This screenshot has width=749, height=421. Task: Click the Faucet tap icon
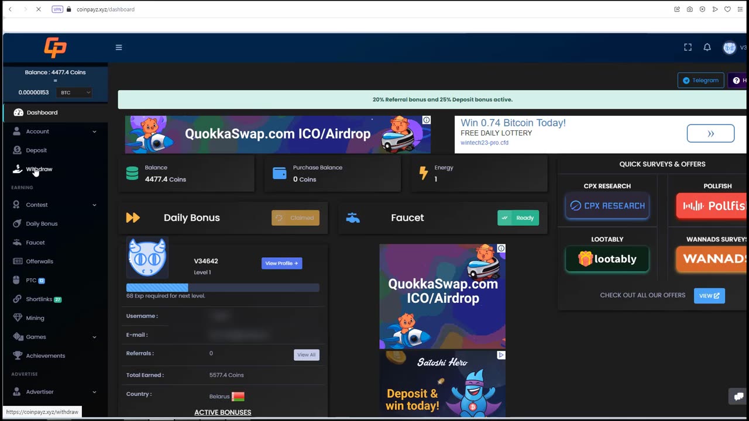point(353,218)
